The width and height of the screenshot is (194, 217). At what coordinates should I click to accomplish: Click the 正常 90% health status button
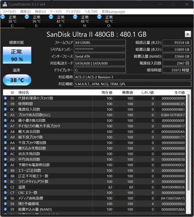point(17,55)
